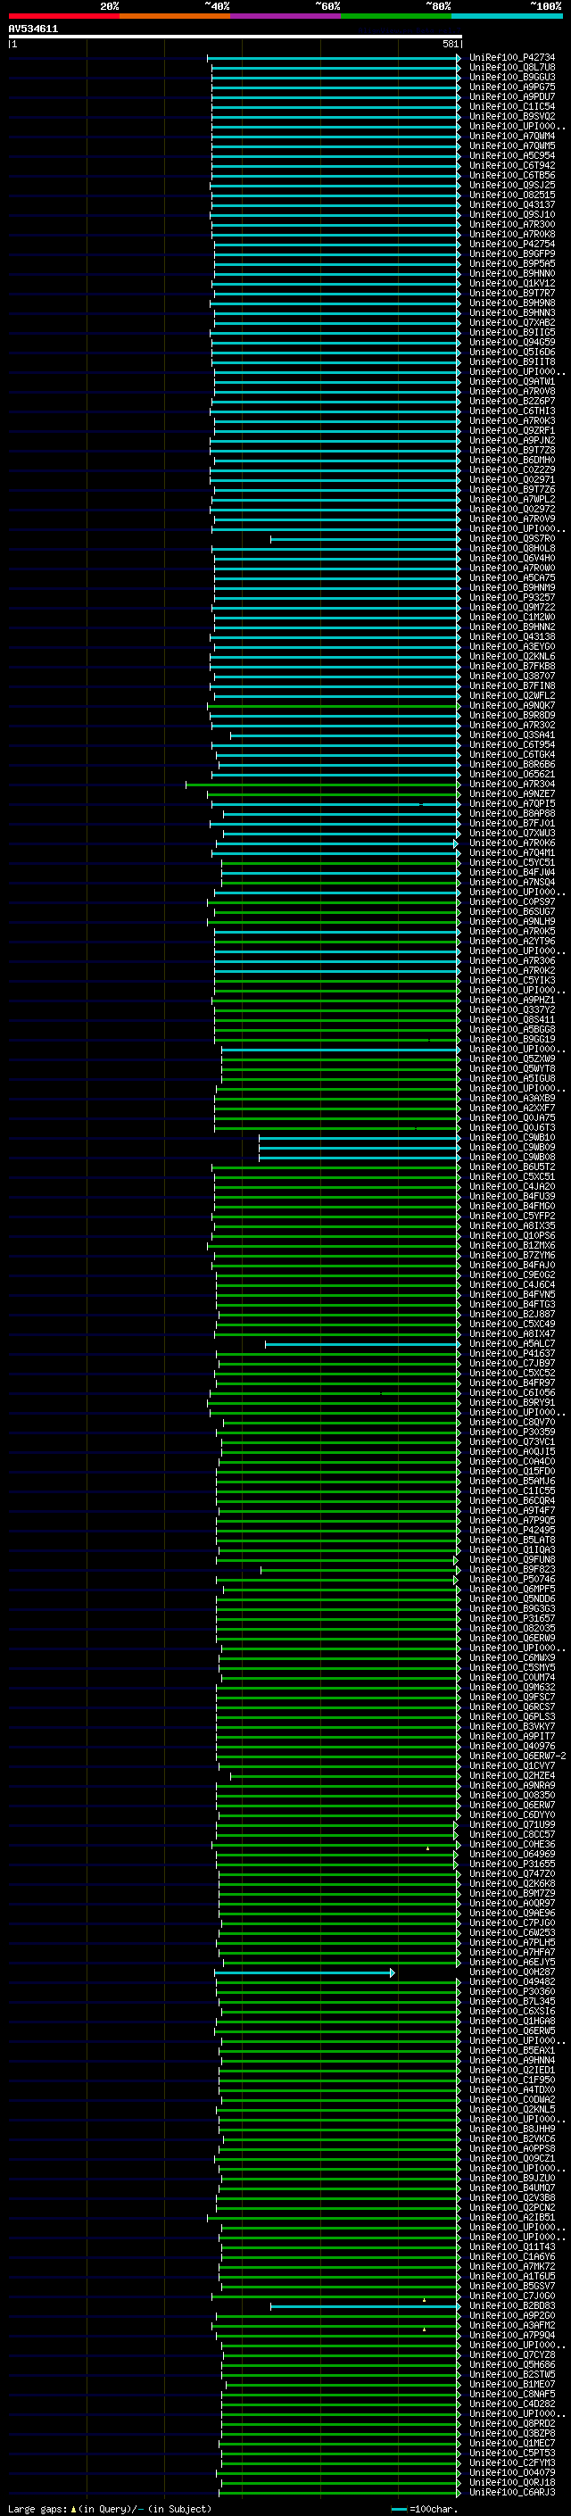
Task: Open hit UniRef100_Q8L7U8
Action: tap(511, 68)
